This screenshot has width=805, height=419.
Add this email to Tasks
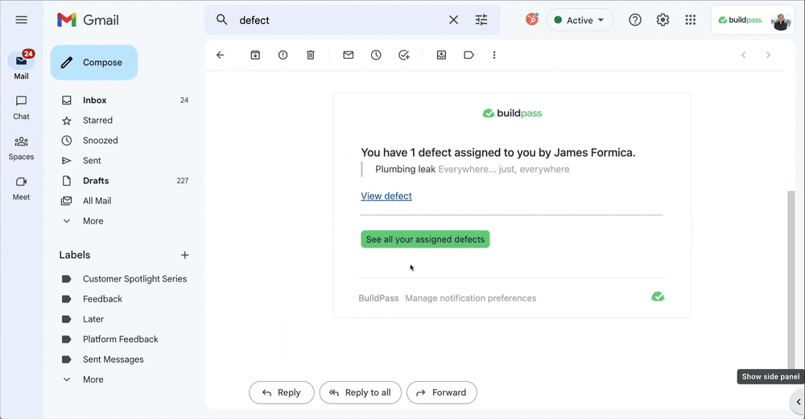404,55
